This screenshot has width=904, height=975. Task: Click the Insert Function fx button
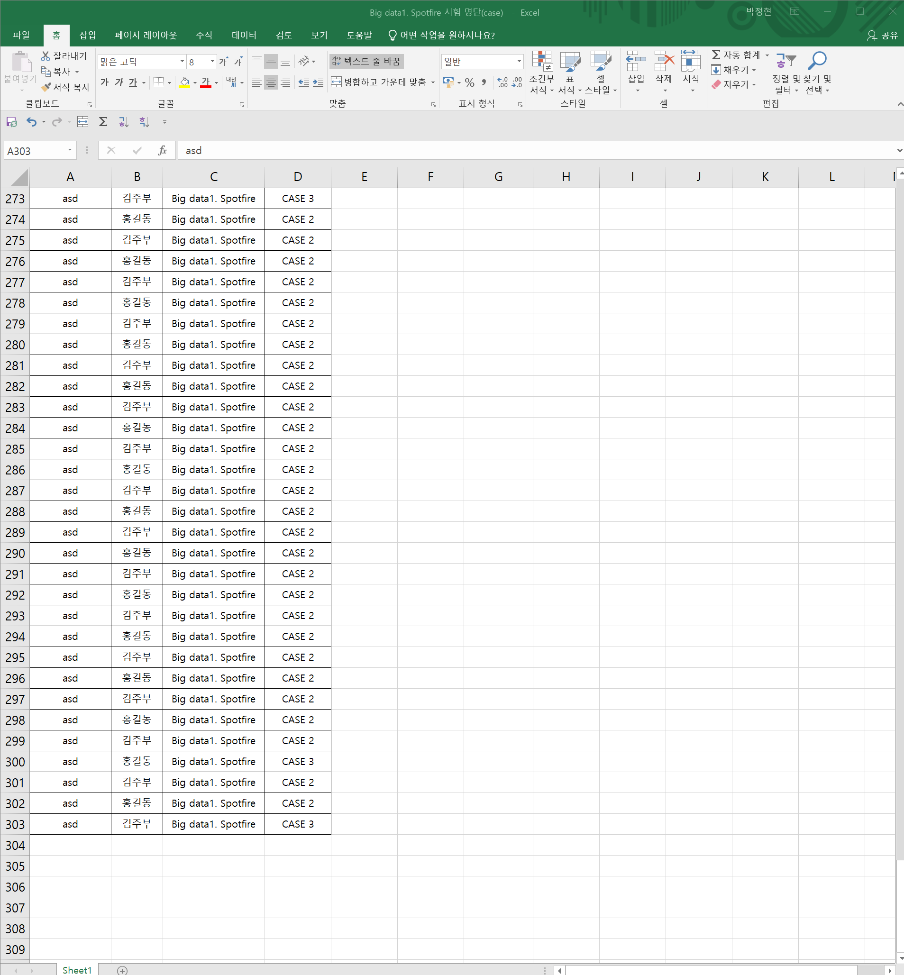point(162,151)
